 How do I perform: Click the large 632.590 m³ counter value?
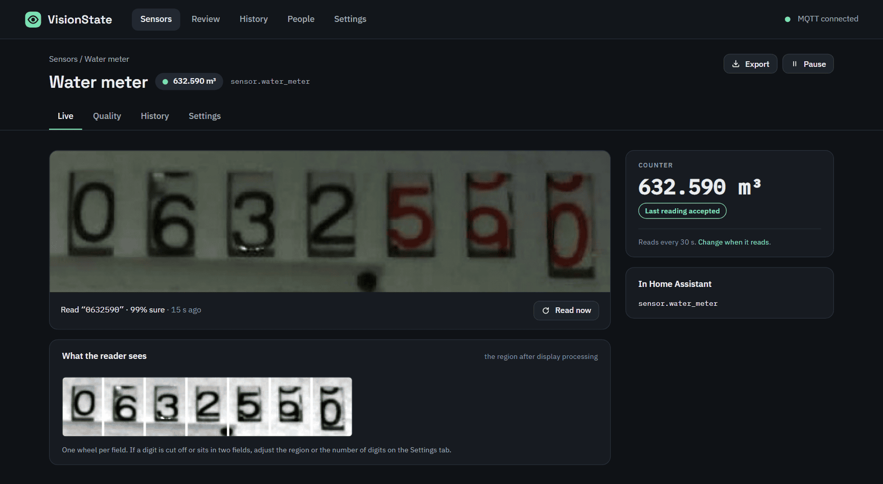coord(700,187)
